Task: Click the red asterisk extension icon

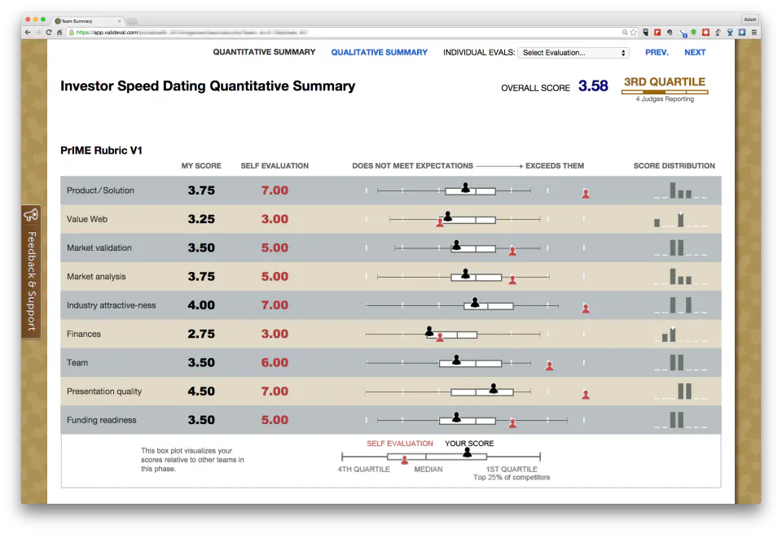Action: pos(705,33)
